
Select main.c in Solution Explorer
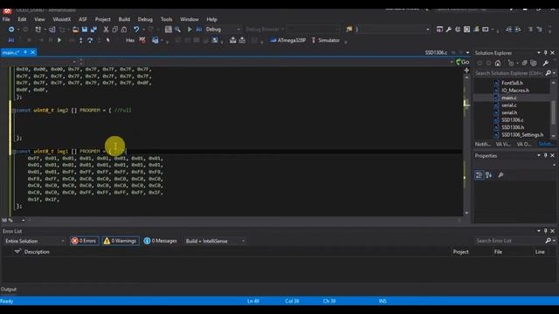pyautogui.click(x=508, y=98)
